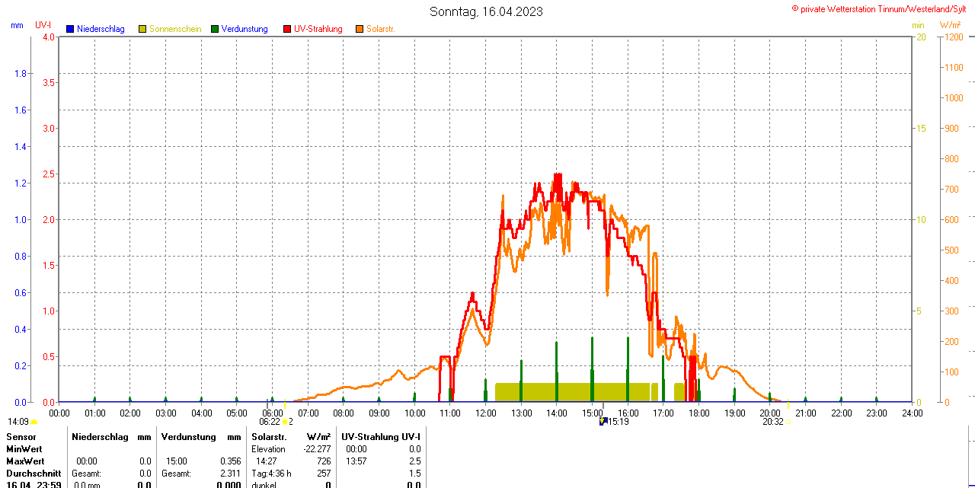975x488 pixels.
Task: Click the yellow sun icon beside 14:09
Action: point(34,421)
